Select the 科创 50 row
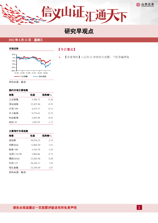Screen dimensions: 158x223 pos(31,122)
